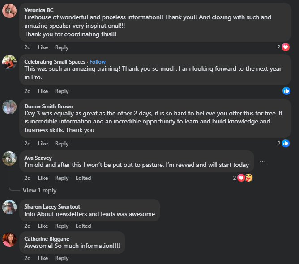The width and height of the screenshot is (299, 264).
Task: Open Celebrating Small Spaces profile avatar
Action: [x=10, y=62]
